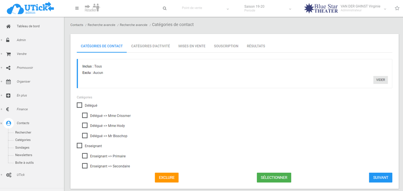The height and width of the screenshot is (191, 403).
Task: Click the favorite star icon
Action: [397, 8]
